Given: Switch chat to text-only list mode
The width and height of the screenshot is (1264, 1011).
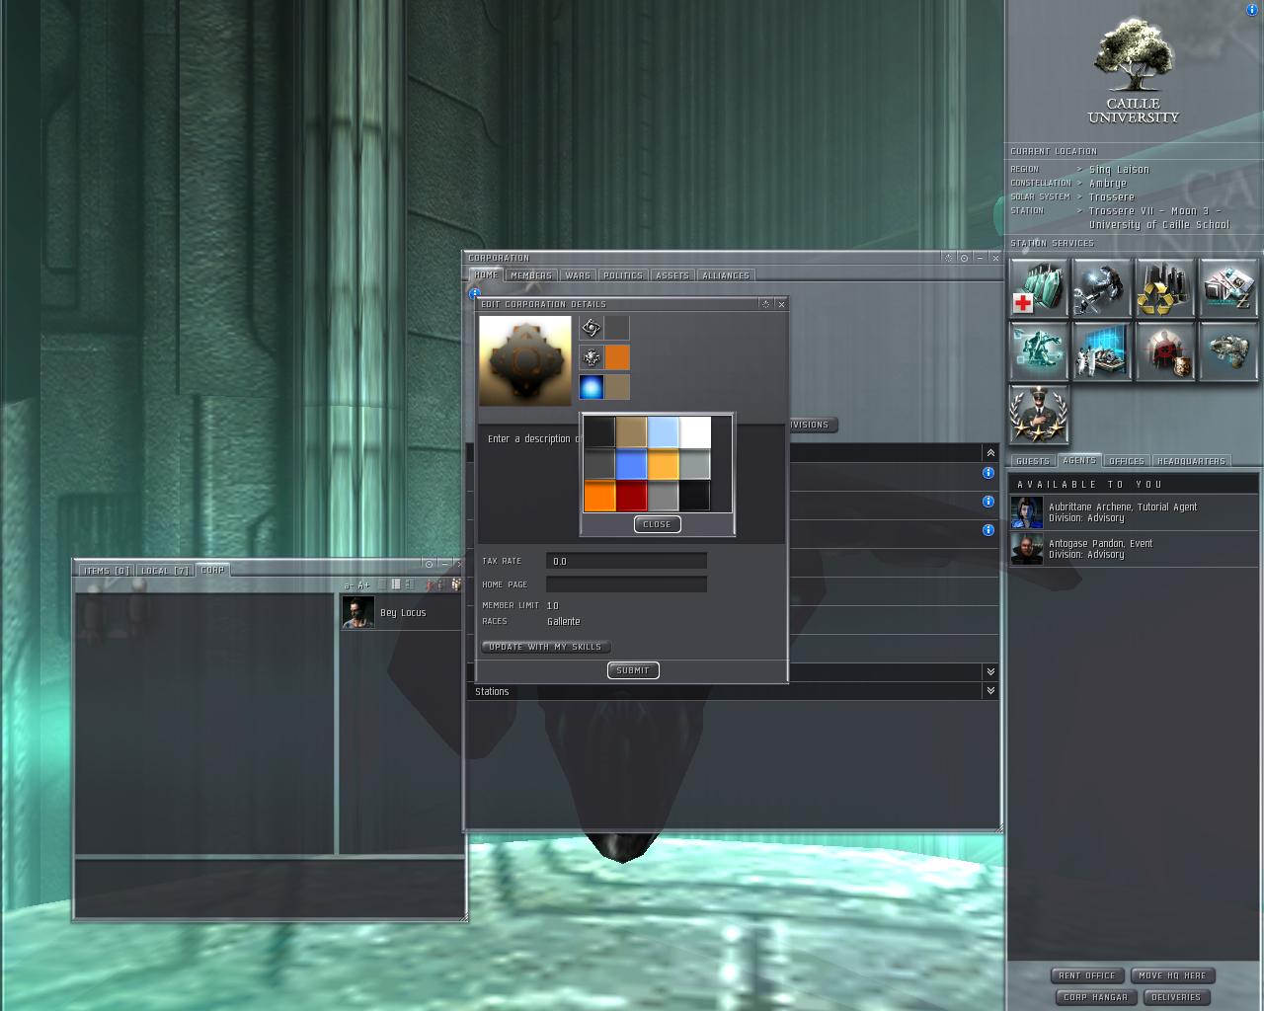Looking at the screenshot, I should point(382,584).
